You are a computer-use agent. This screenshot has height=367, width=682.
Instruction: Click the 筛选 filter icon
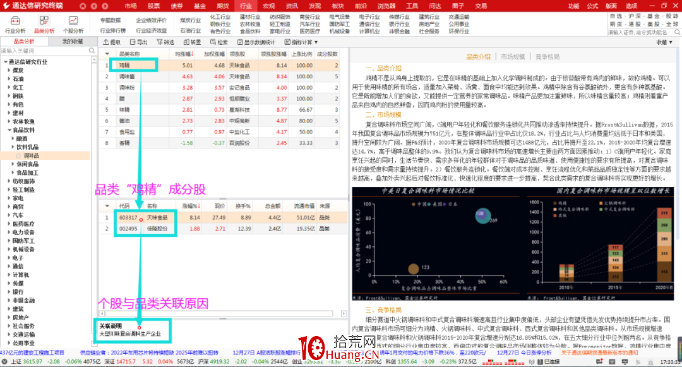pyautogui.click(x=160, y=42)
